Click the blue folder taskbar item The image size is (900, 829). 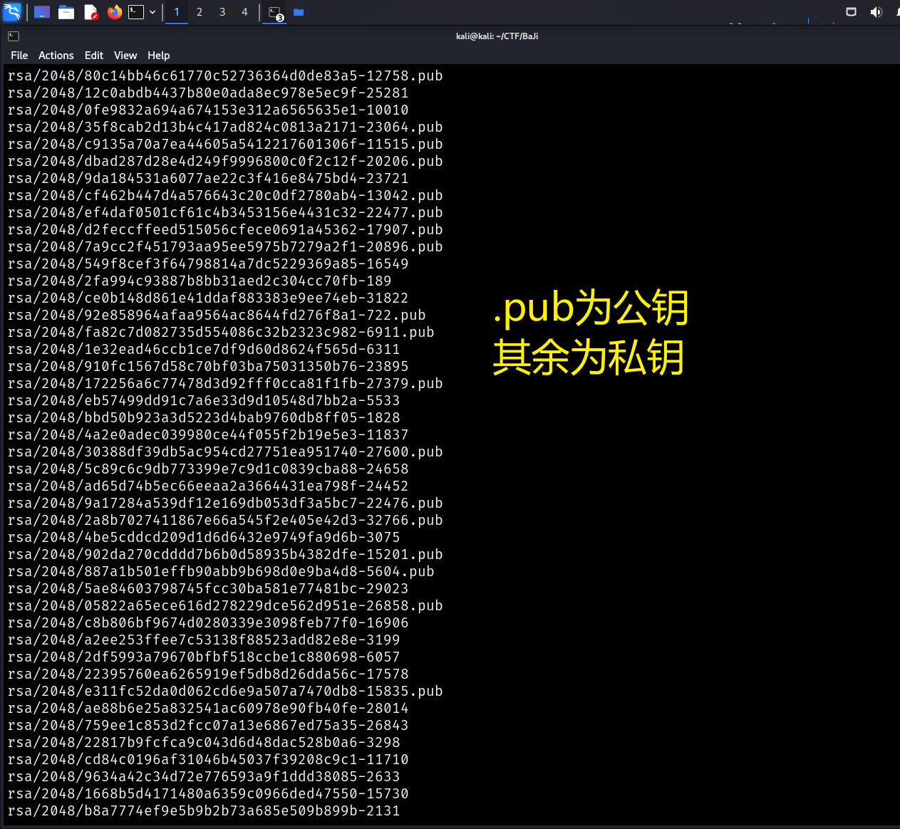(299, 12)
